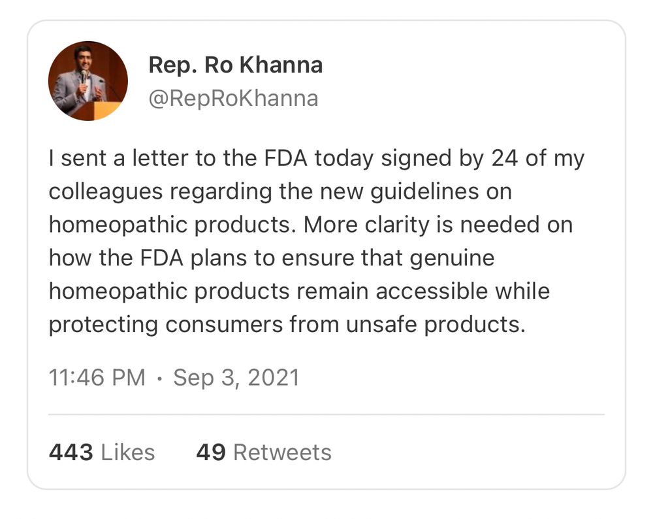
Task: Click the "Retweets" label
Action: click(282, 452)
